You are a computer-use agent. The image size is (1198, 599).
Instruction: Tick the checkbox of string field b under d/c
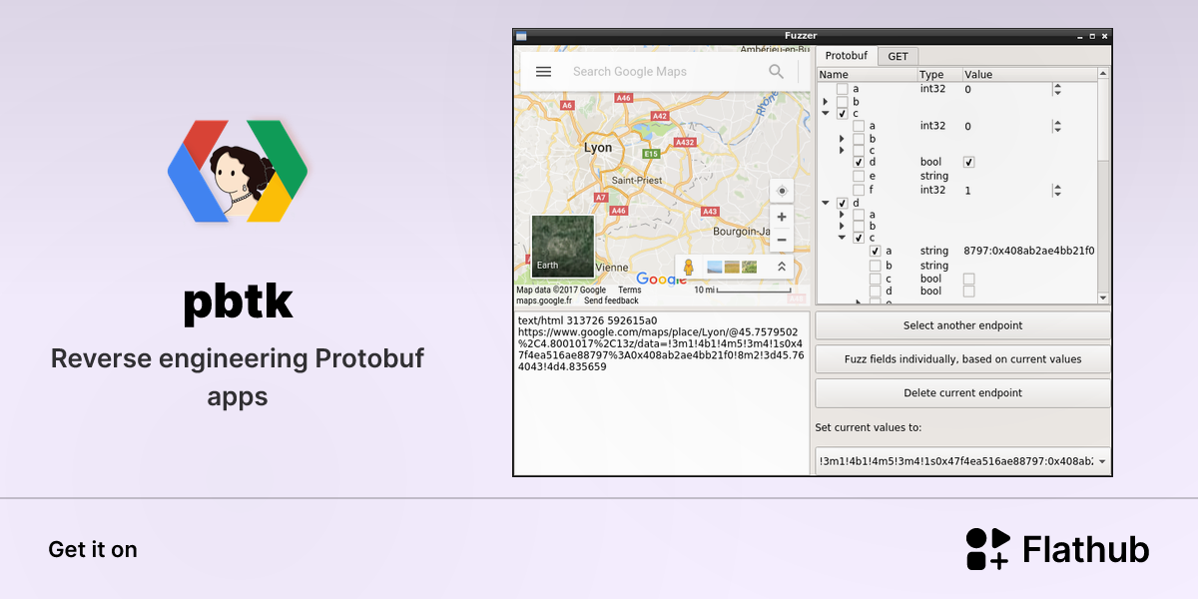[876, 266]
